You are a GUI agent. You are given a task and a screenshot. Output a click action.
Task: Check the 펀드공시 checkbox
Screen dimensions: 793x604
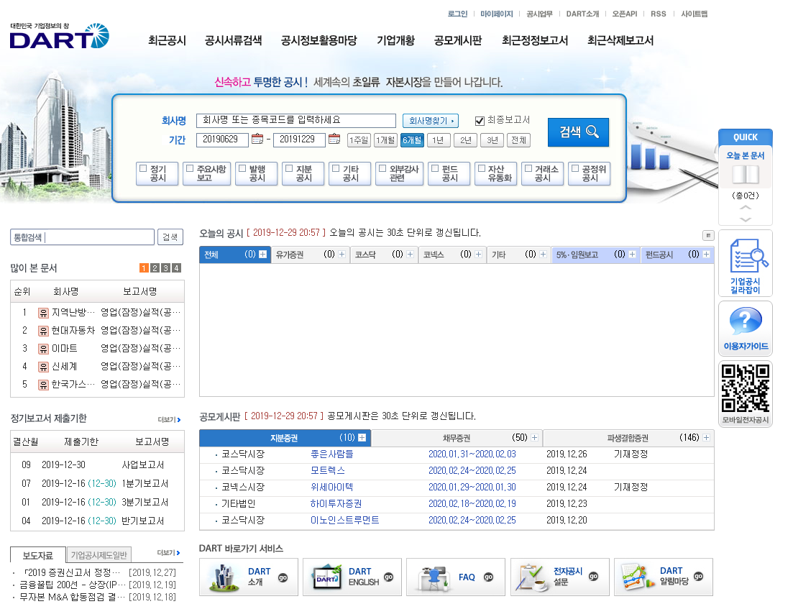coord(435,168)
